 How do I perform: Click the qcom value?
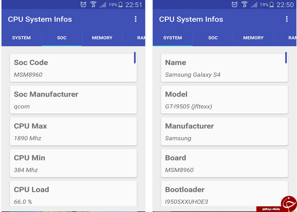click(22, 106)
